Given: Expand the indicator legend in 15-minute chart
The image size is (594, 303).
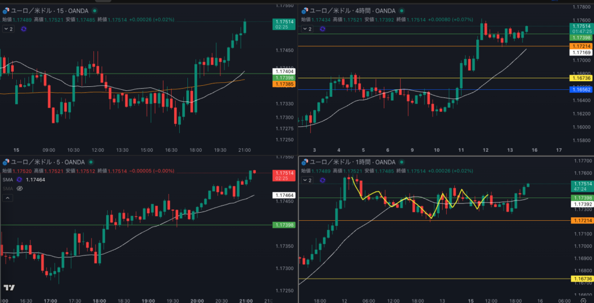Looking at the screenshot, I should 7,28.
